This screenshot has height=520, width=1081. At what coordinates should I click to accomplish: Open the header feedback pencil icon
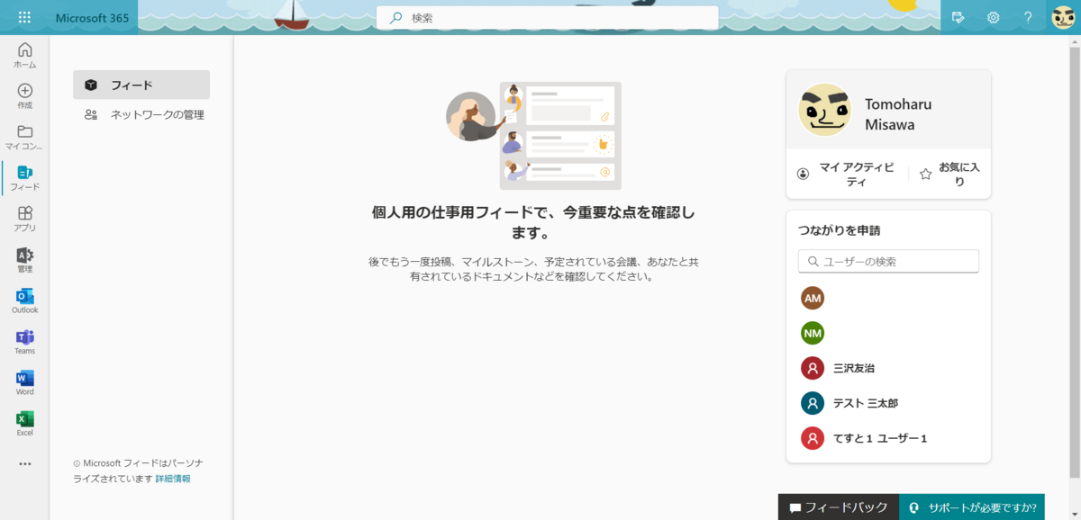click(x=958, y=17)
